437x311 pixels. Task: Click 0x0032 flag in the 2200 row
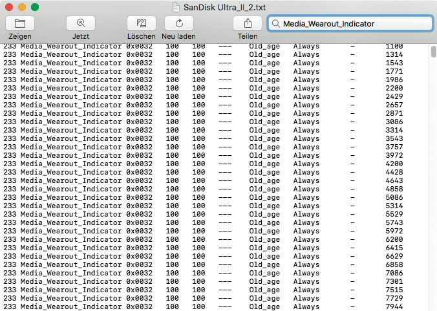point(140,88)
